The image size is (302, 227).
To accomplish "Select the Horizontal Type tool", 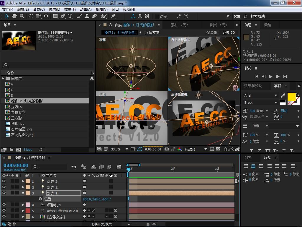I will click(70, 16).
